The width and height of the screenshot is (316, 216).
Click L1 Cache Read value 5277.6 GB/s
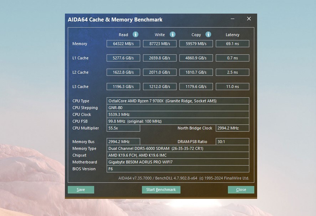click(123, 58)
